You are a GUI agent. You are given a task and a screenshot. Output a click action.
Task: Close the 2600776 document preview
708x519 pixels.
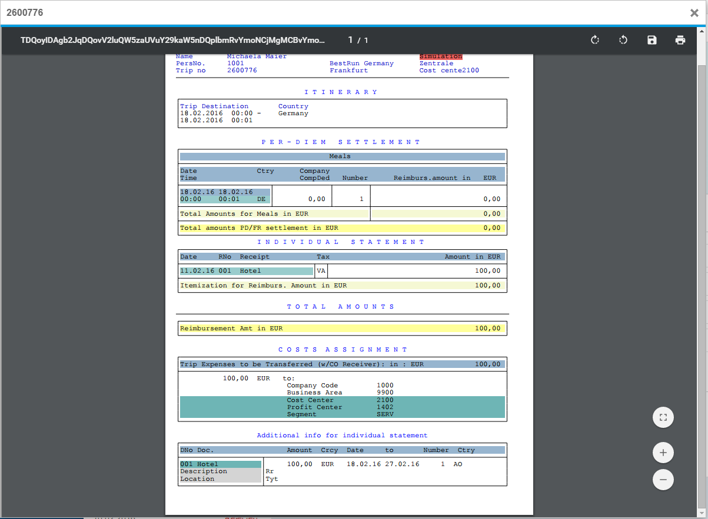(x=694, y=12)
